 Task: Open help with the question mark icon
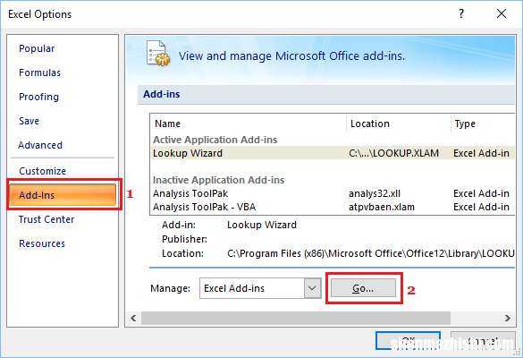click(x=461, y=13)
